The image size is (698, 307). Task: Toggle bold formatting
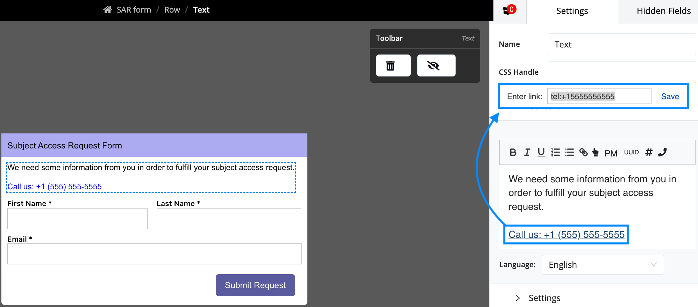(x=513, y=152)
